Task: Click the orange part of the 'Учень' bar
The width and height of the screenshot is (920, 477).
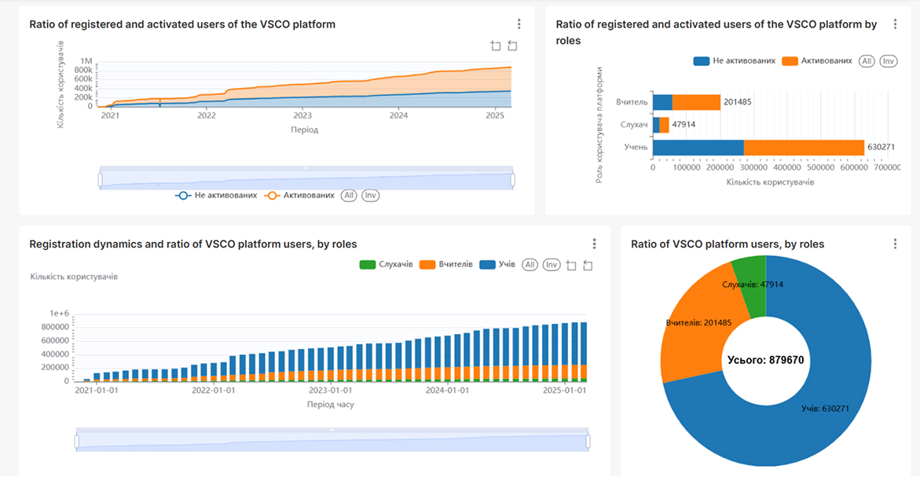Action: click(804, 147)
